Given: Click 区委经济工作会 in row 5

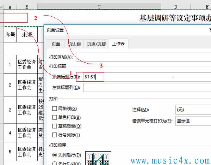Looking at the screenshot, I should point(27,152).
